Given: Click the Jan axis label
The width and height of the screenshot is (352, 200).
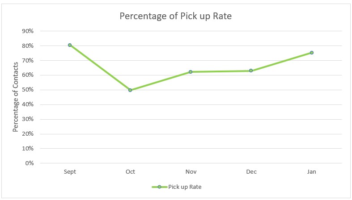Looking at the screenshot, I should click(312, 171).
